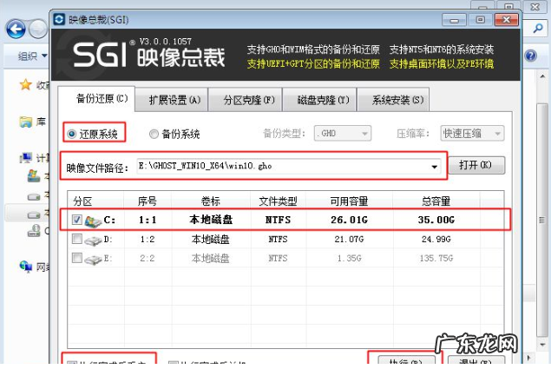Image resolution: width=551 pixels, height=369 pixels.
Task: Click the Explorer scrollbar down arrow
Action: point(542,345)
